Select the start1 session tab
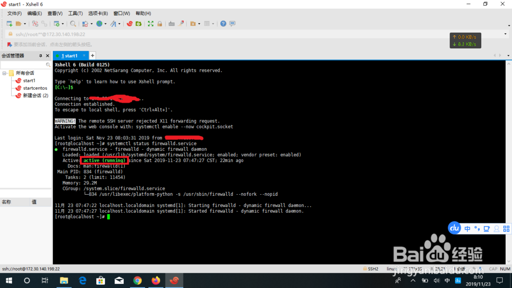Image resolution: width=512 pixels, height=288 pixels. (x=70, y=55)
